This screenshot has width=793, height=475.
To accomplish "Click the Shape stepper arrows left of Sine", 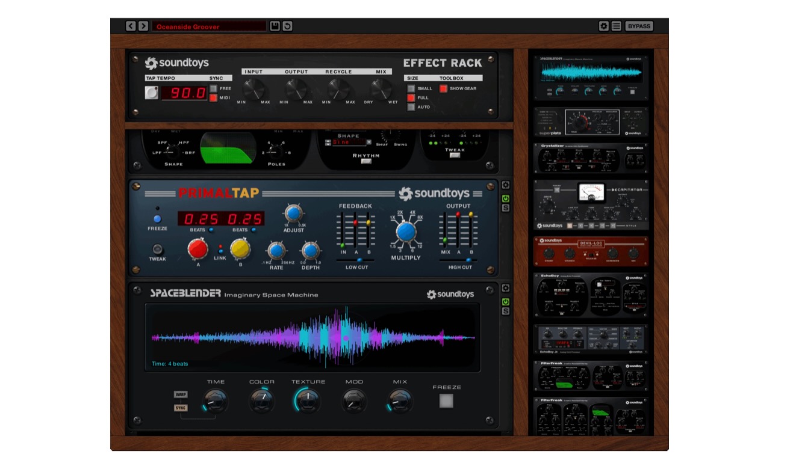I will [328, 142].
